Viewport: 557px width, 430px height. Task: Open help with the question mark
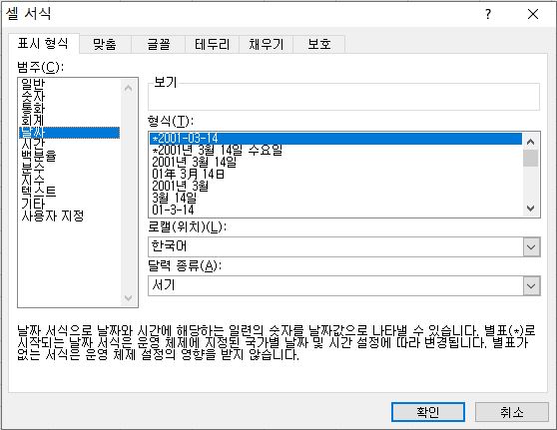click(x=488, y=15)
